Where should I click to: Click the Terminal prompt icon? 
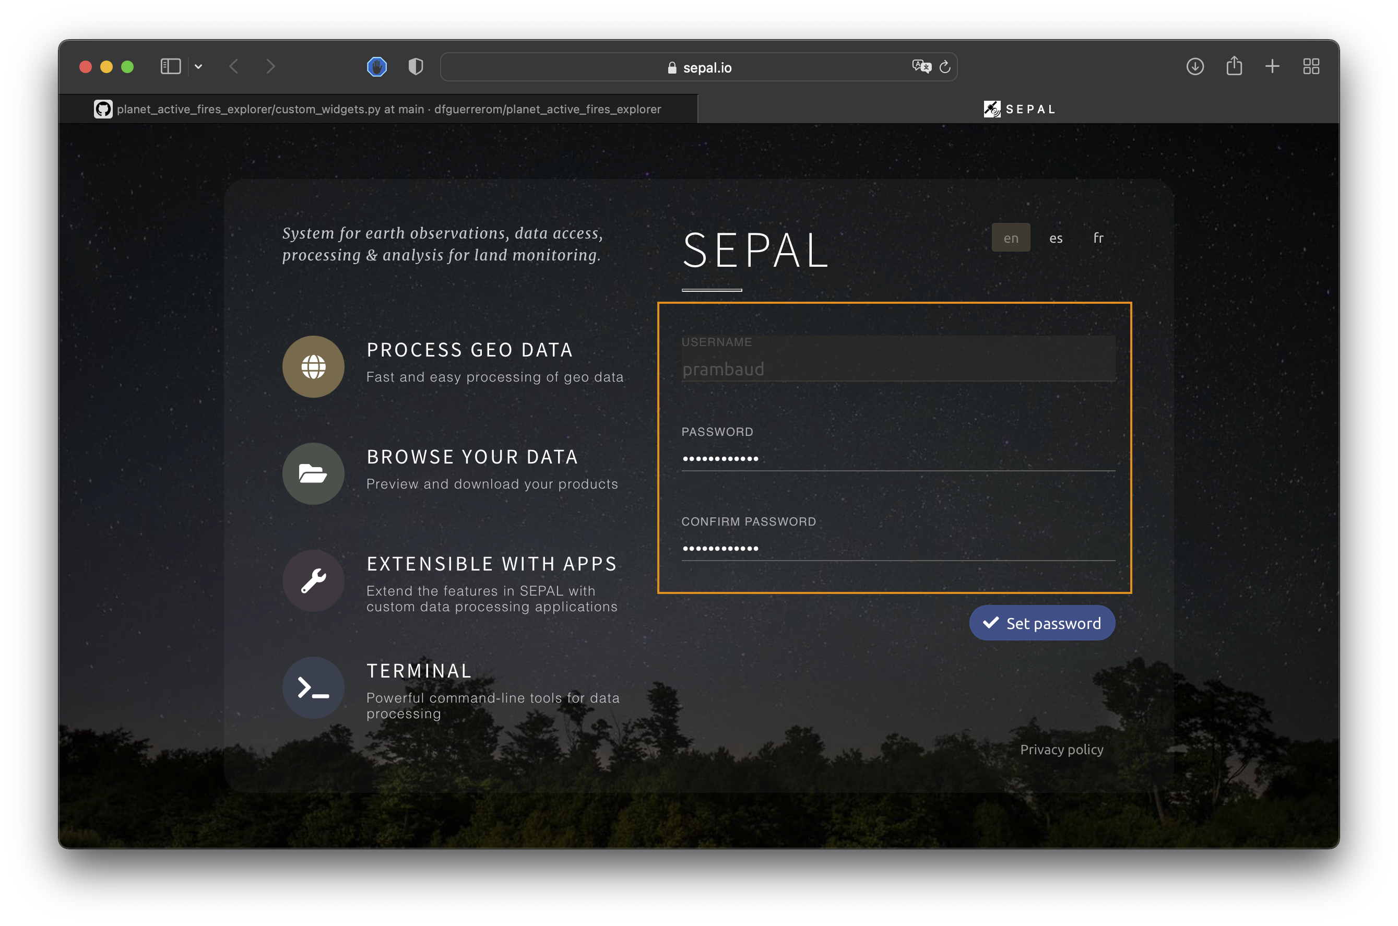pos(313,687)
